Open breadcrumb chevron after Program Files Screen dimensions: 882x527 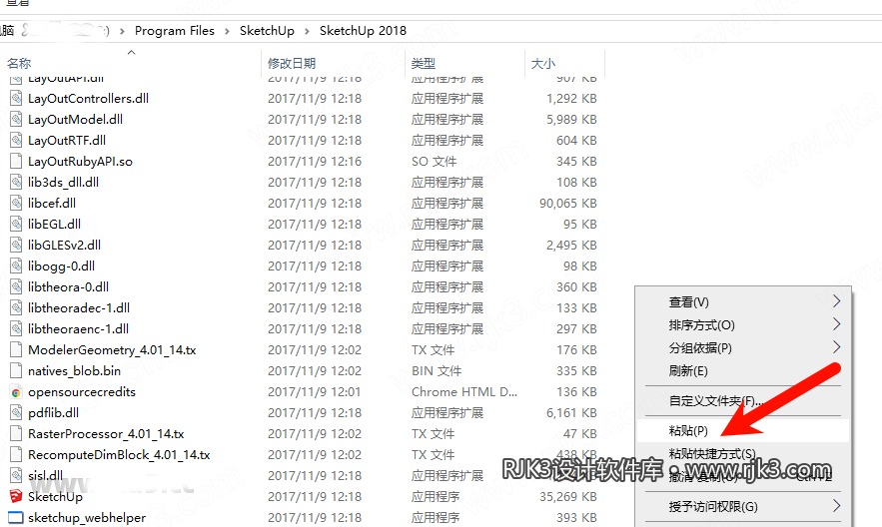coord(228,31)
